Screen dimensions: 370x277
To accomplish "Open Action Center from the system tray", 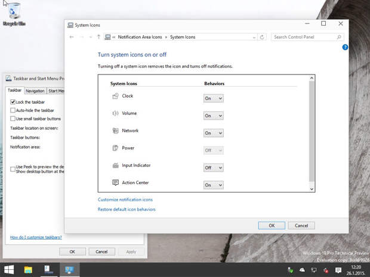I will 338,270.
